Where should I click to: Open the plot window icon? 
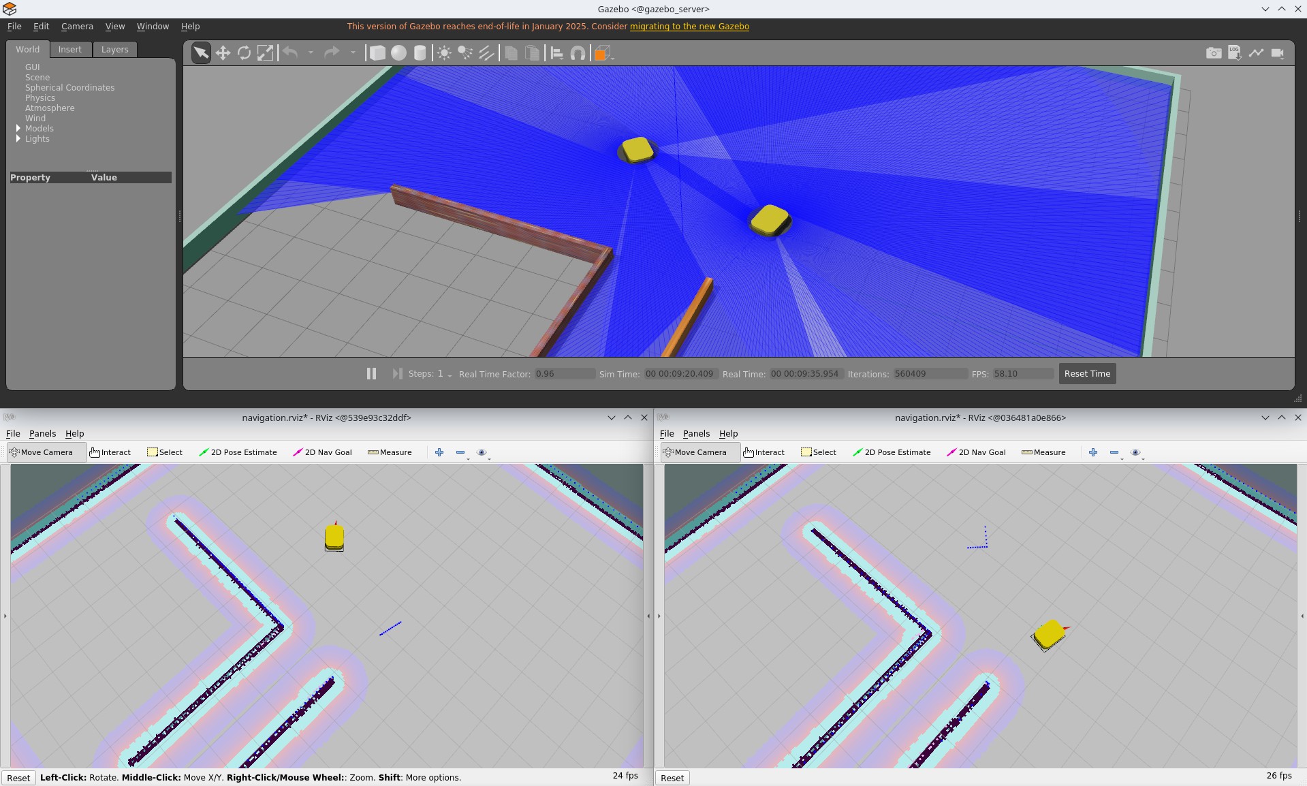pyautogui.click(x=1256, y=53)
